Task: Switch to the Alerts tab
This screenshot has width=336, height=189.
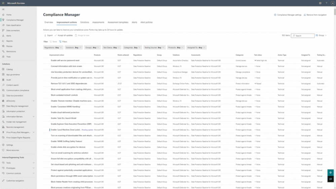Action: [134, 22]
